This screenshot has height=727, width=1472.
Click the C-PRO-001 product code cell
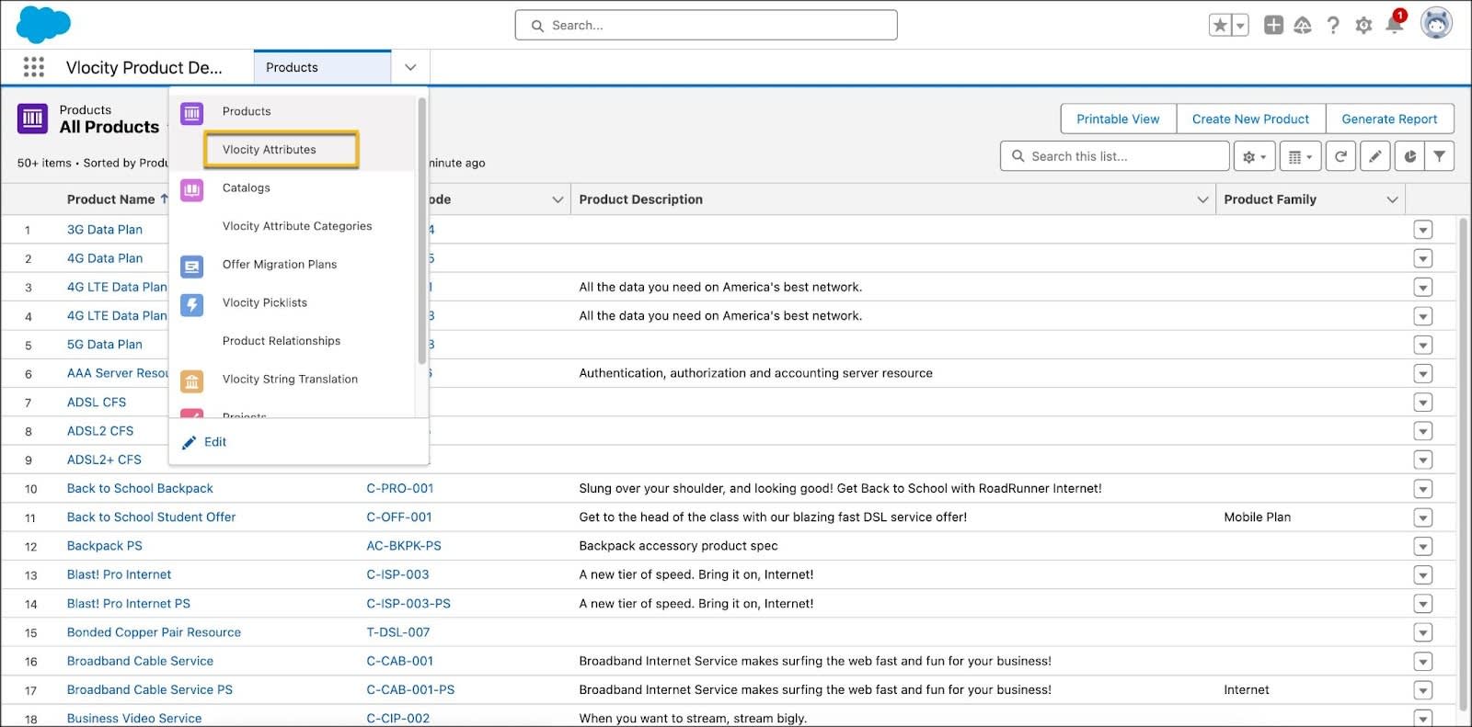(400, 489)
